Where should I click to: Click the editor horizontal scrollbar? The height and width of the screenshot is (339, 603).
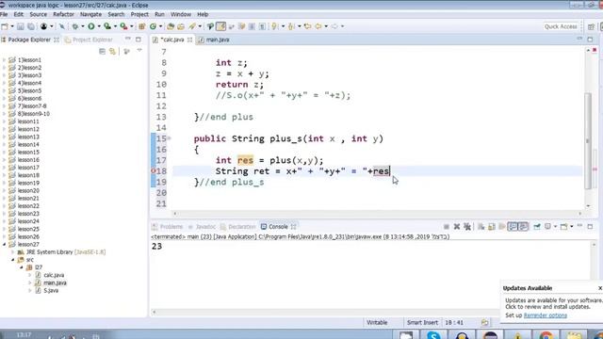377,214
